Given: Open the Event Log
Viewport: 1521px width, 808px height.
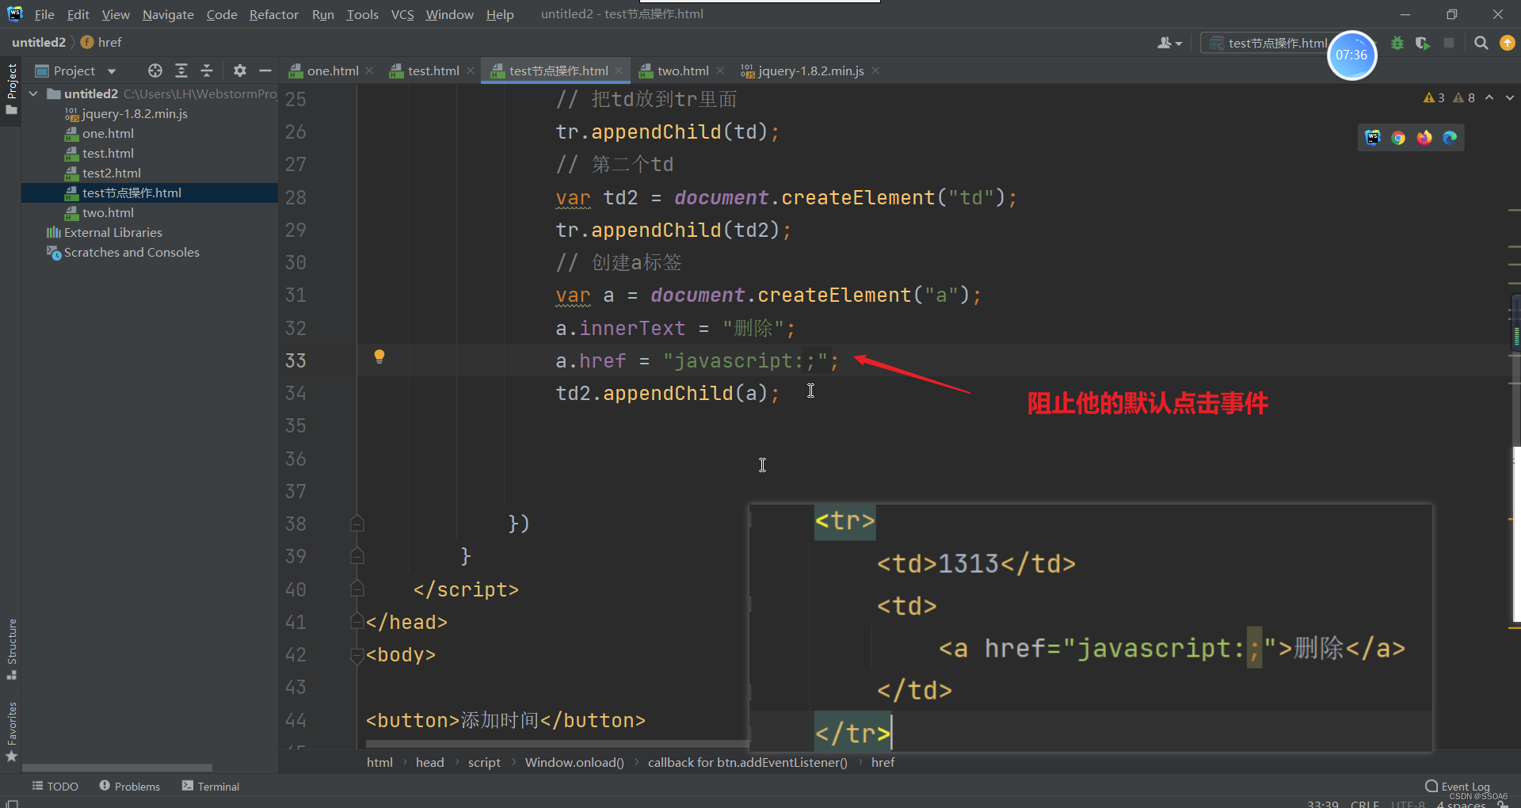Looking at the screenshot, I should click(x=1458, y=787).
